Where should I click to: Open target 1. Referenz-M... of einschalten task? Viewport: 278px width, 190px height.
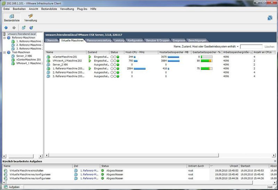(89, 171)
